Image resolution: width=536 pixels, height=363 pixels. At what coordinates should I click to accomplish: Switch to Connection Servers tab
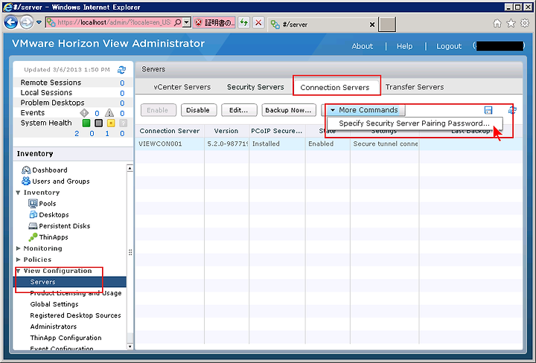pos(335,88)
